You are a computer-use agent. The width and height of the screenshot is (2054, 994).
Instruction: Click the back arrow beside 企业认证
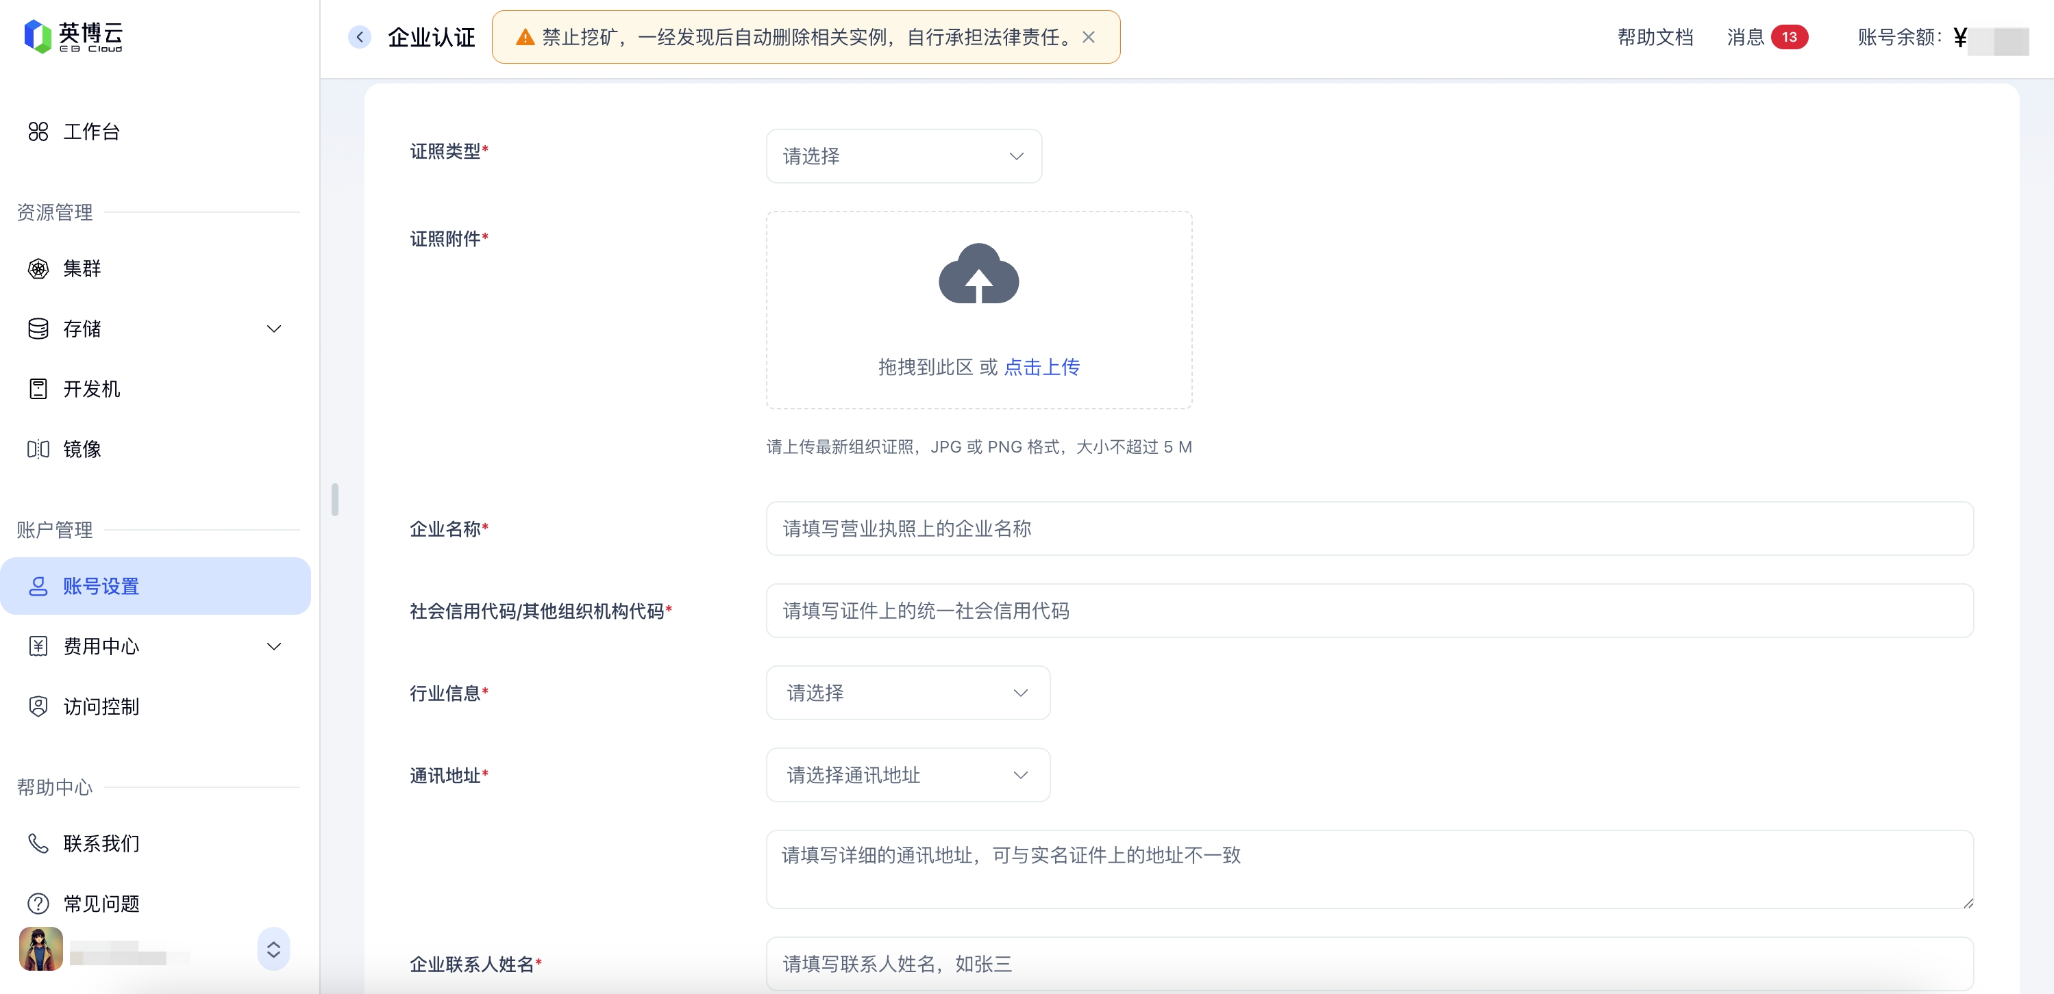(360, 37)
